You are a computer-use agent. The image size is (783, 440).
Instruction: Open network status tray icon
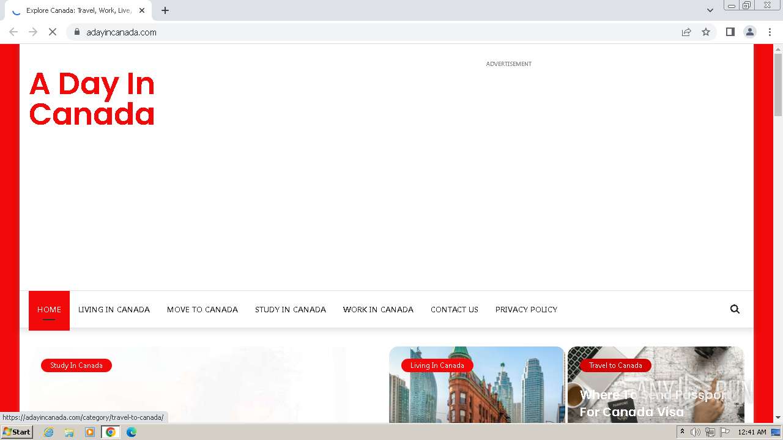[710, 432]
